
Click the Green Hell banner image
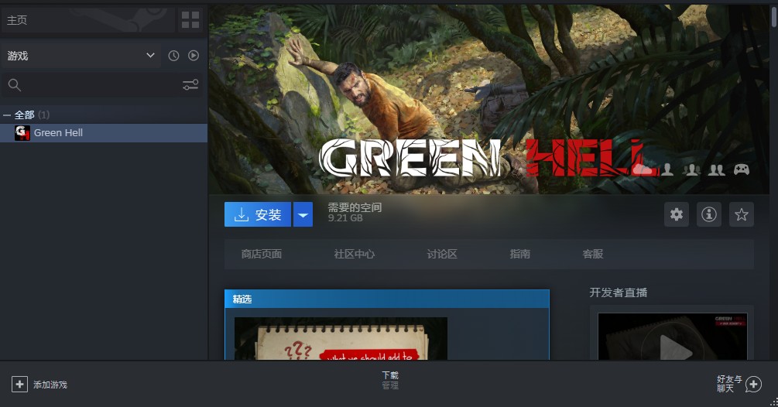pyautogui.click(x=488, y=99)
